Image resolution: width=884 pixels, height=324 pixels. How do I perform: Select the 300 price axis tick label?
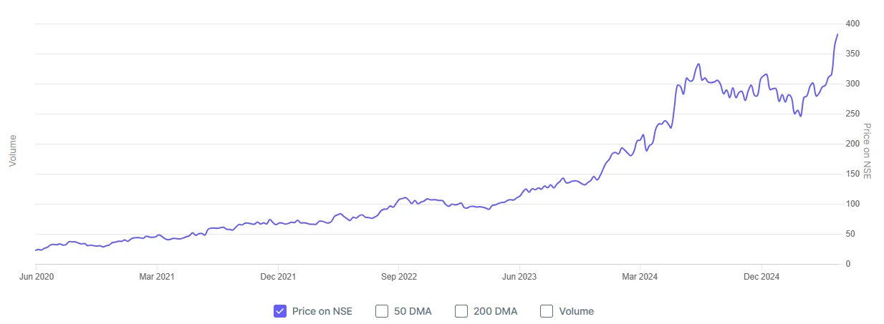click(854, 84)
